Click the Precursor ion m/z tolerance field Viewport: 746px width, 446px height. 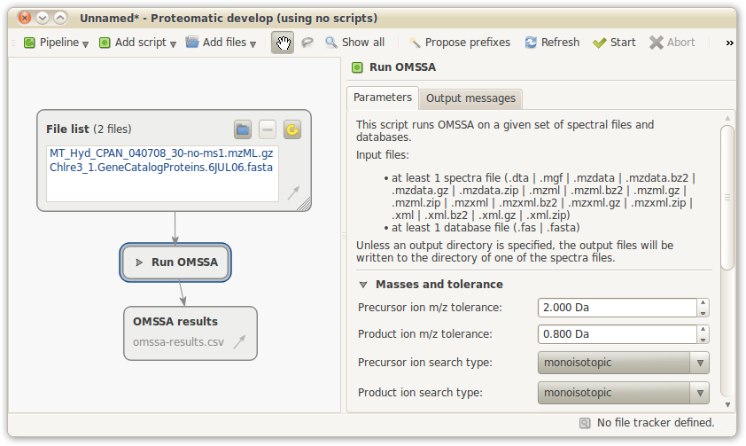pyautogui.click(x=617, y=308)
